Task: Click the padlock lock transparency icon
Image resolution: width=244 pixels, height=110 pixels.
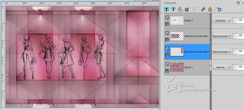Action: (210, 10)
